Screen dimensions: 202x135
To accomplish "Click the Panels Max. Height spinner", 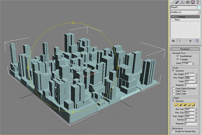I will pos(196,78).
